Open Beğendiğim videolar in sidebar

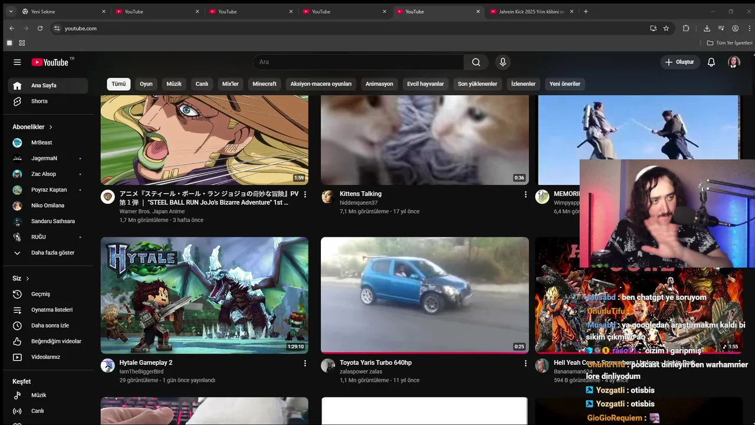coord(48,341)
